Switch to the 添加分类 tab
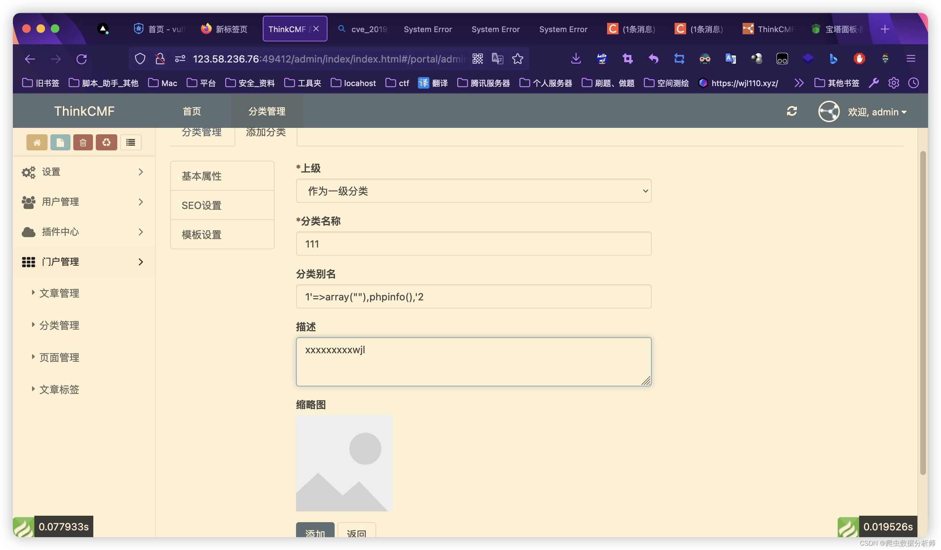 tap(266, 132)
